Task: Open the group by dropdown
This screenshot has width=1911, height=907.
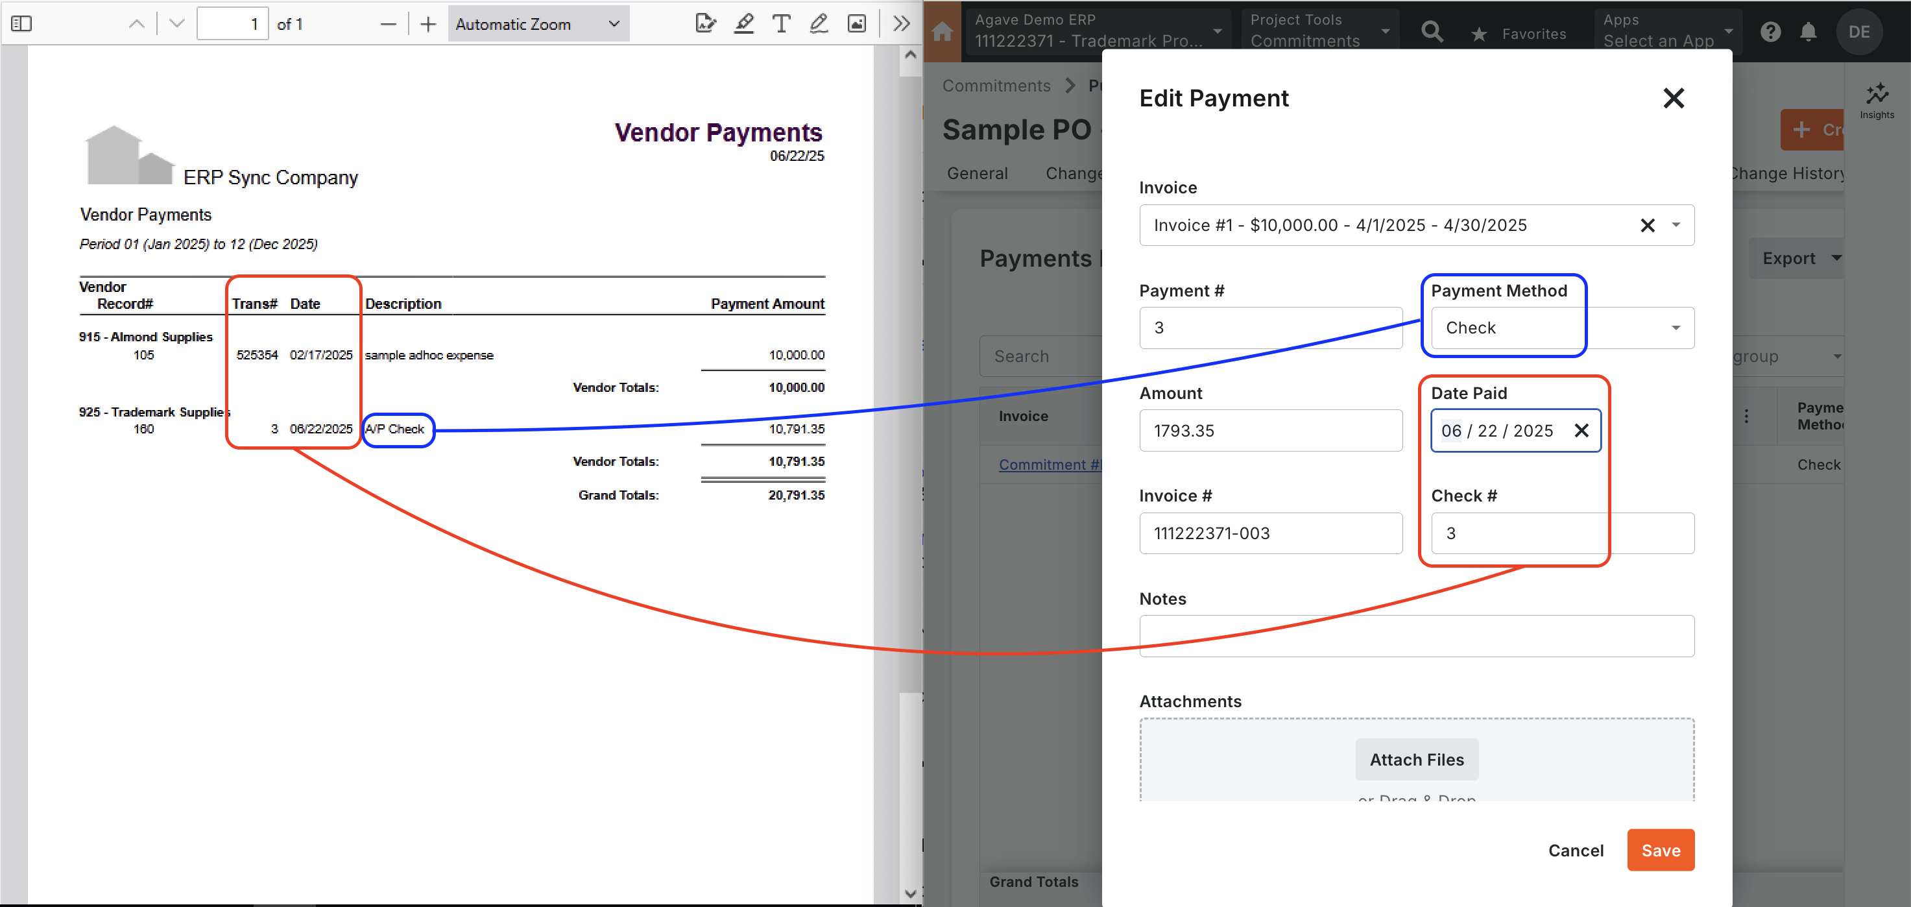Action: pyautogui.click(x=1788, y=356)
